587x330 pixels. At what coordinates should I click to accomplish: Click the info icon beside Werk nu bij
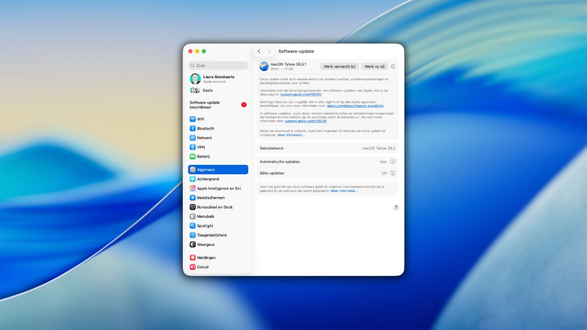(x=393, y=66)
